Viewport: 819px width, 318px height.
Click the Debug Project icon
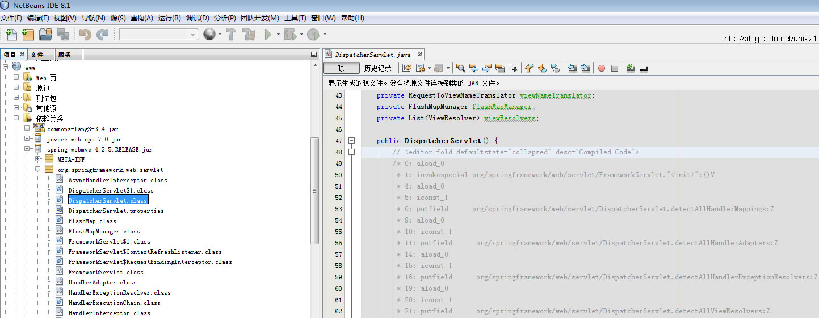[x=290, y=35]
